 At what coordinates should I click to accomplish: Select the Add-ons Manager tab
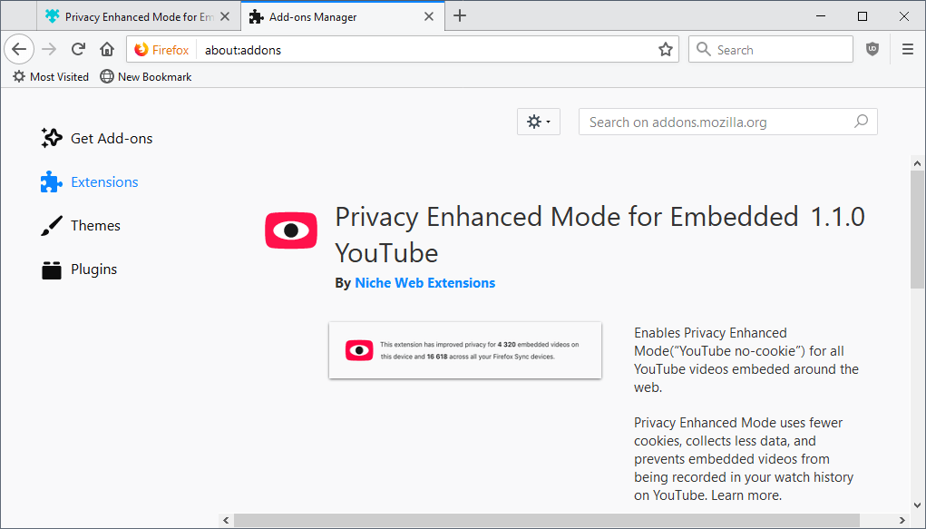(342, 16)
